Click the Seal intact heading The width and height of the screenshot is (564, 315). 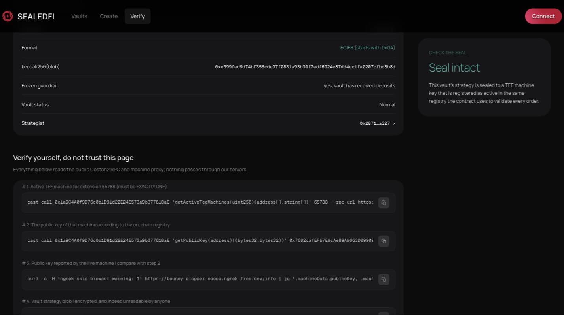coord(454,68)
